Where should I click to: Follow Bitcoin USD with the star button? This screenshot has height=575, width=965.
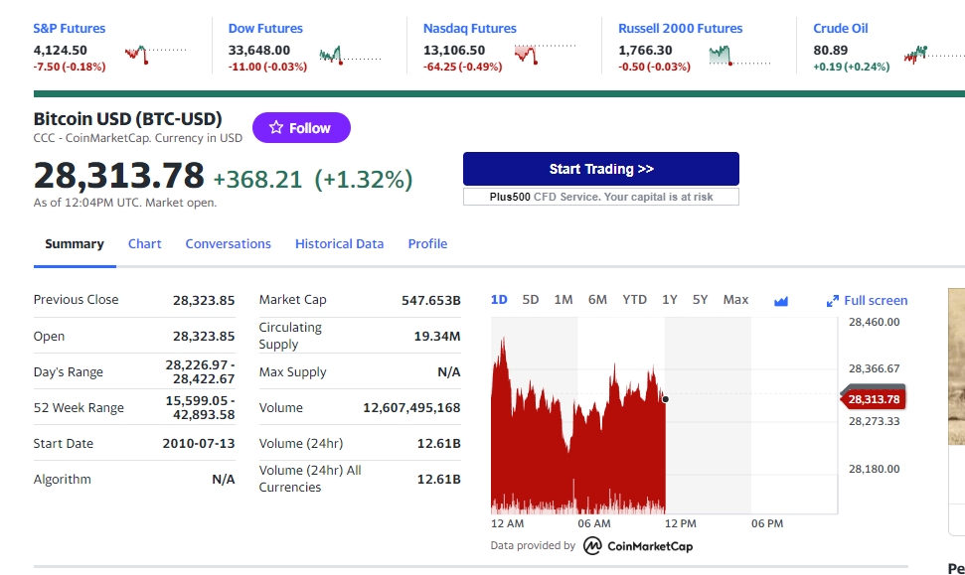[301, 128]
